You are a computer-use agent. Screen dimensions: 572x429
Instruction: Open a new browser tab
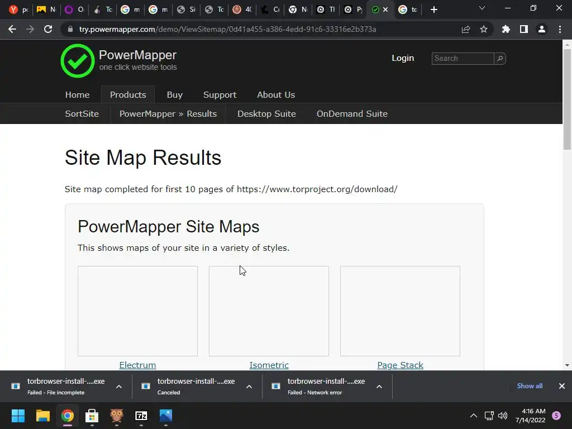pos(433,9)
